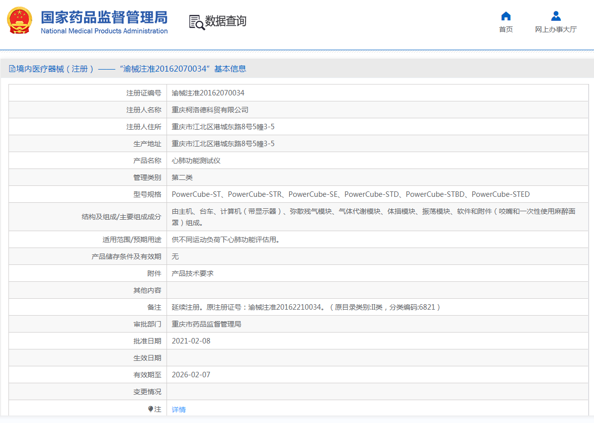The image size is (594, 423).
Task: Click the home house icon
Action: [x=506, y=16]
